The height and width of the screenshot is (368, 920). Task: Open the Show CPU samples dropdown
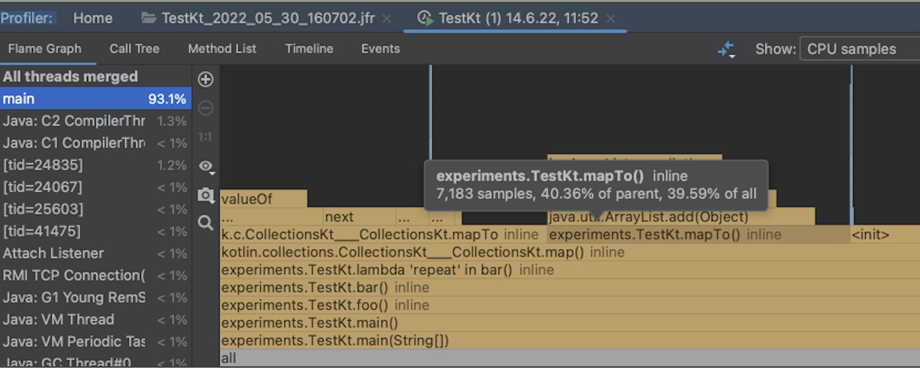point(859,49)
